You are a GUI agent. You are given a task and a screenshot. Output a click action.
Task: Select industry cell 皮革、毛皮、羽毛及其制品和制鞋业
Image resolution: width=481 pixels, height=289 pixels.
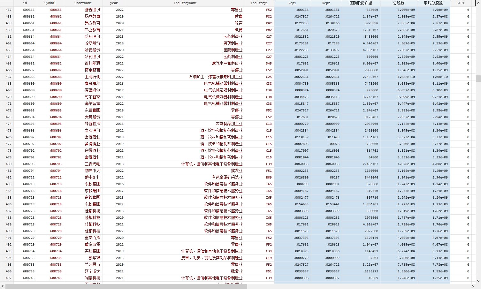pos(212,258)
